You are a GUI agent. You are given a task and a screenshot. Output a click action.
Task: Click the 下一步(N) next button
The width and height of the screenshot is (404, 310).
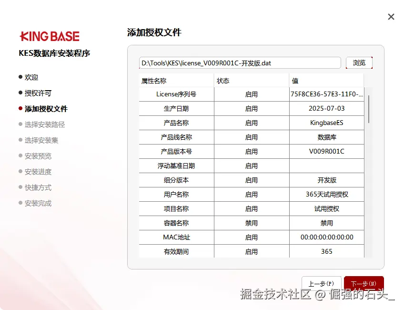click(x=364, y=284)
